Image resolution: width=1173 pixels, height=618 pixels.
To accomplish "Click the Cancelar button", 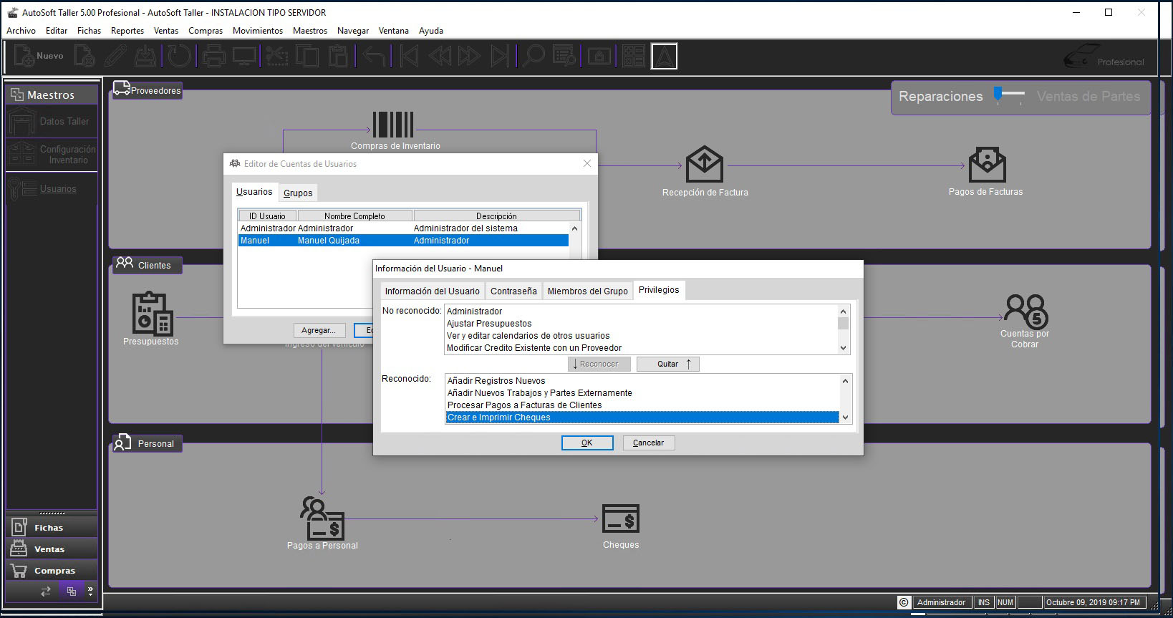I will click(649, 443).
